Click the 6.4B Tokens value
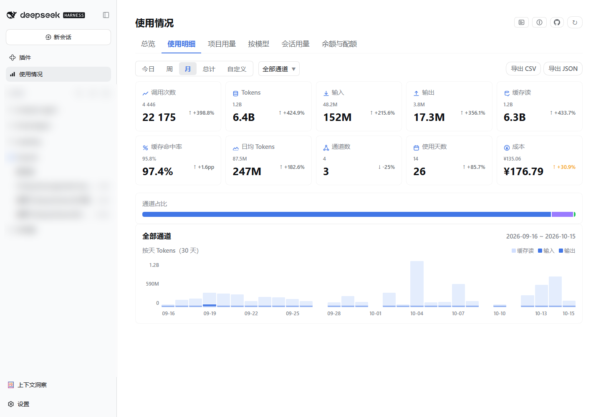Image resolution: width=601 pixels, height=417 pixels. click(x=244, y=118)
